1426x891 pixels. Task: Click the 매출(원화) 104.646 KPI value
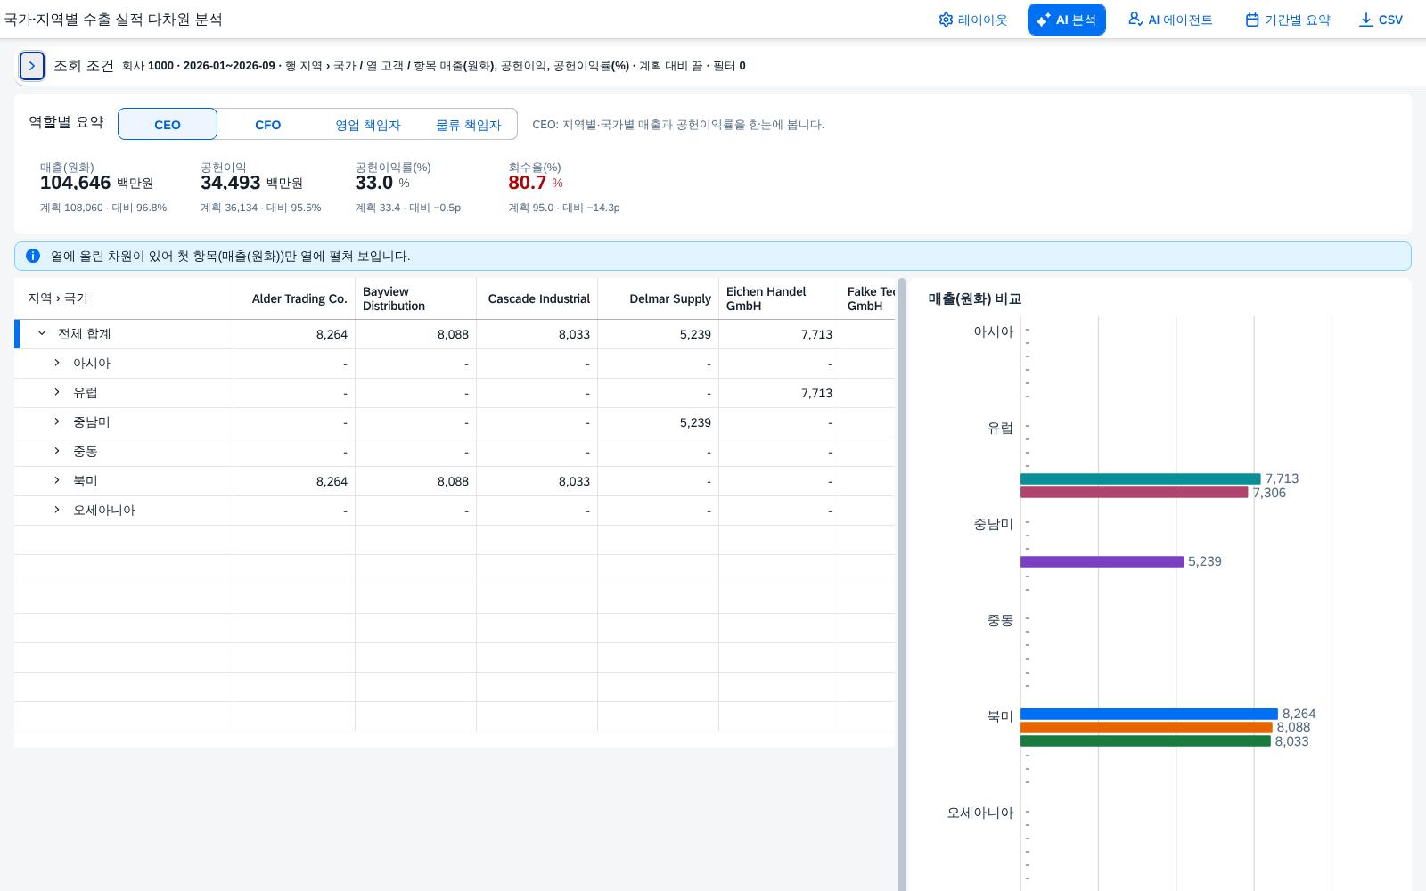pyautogui.click(x=75, y=183)
